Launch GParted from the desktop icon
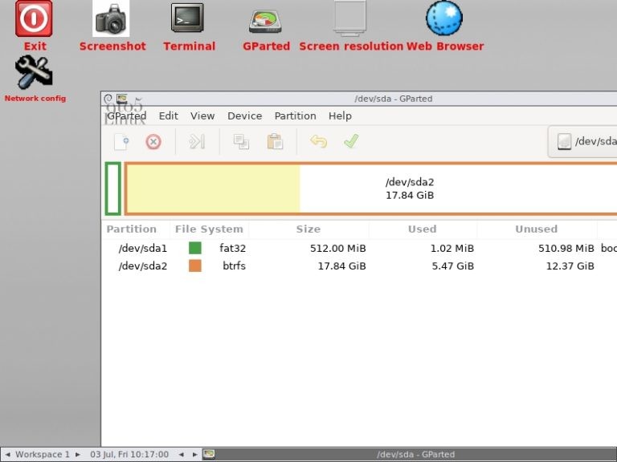617x462 pixels. point(265,21)
